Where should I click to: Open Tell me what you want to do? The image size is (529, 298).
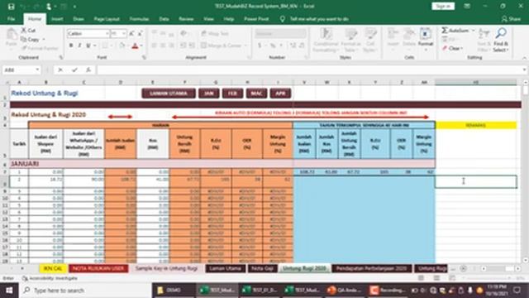pos(319,19)
